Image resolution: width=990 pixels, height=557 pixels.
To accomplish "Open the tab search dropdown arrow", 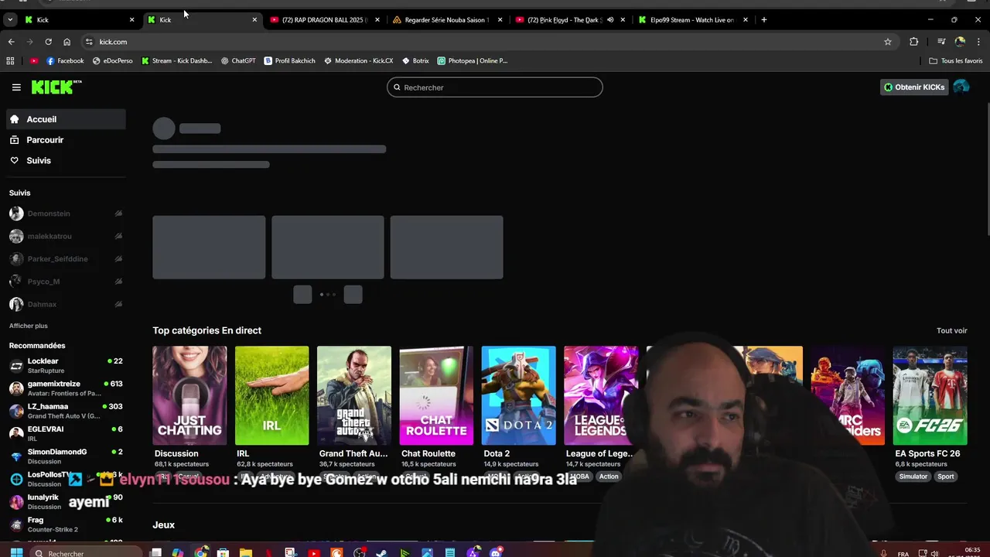I will (x=10, y=20).
